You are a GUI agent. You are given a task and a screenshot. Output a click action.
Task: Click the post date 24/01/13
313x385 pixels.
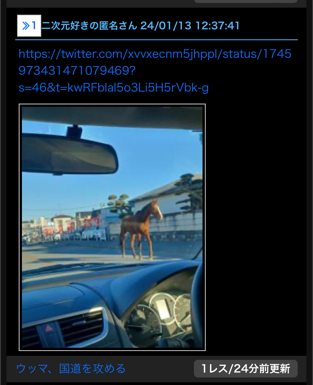pyautogui.click(x=166, y=26)
